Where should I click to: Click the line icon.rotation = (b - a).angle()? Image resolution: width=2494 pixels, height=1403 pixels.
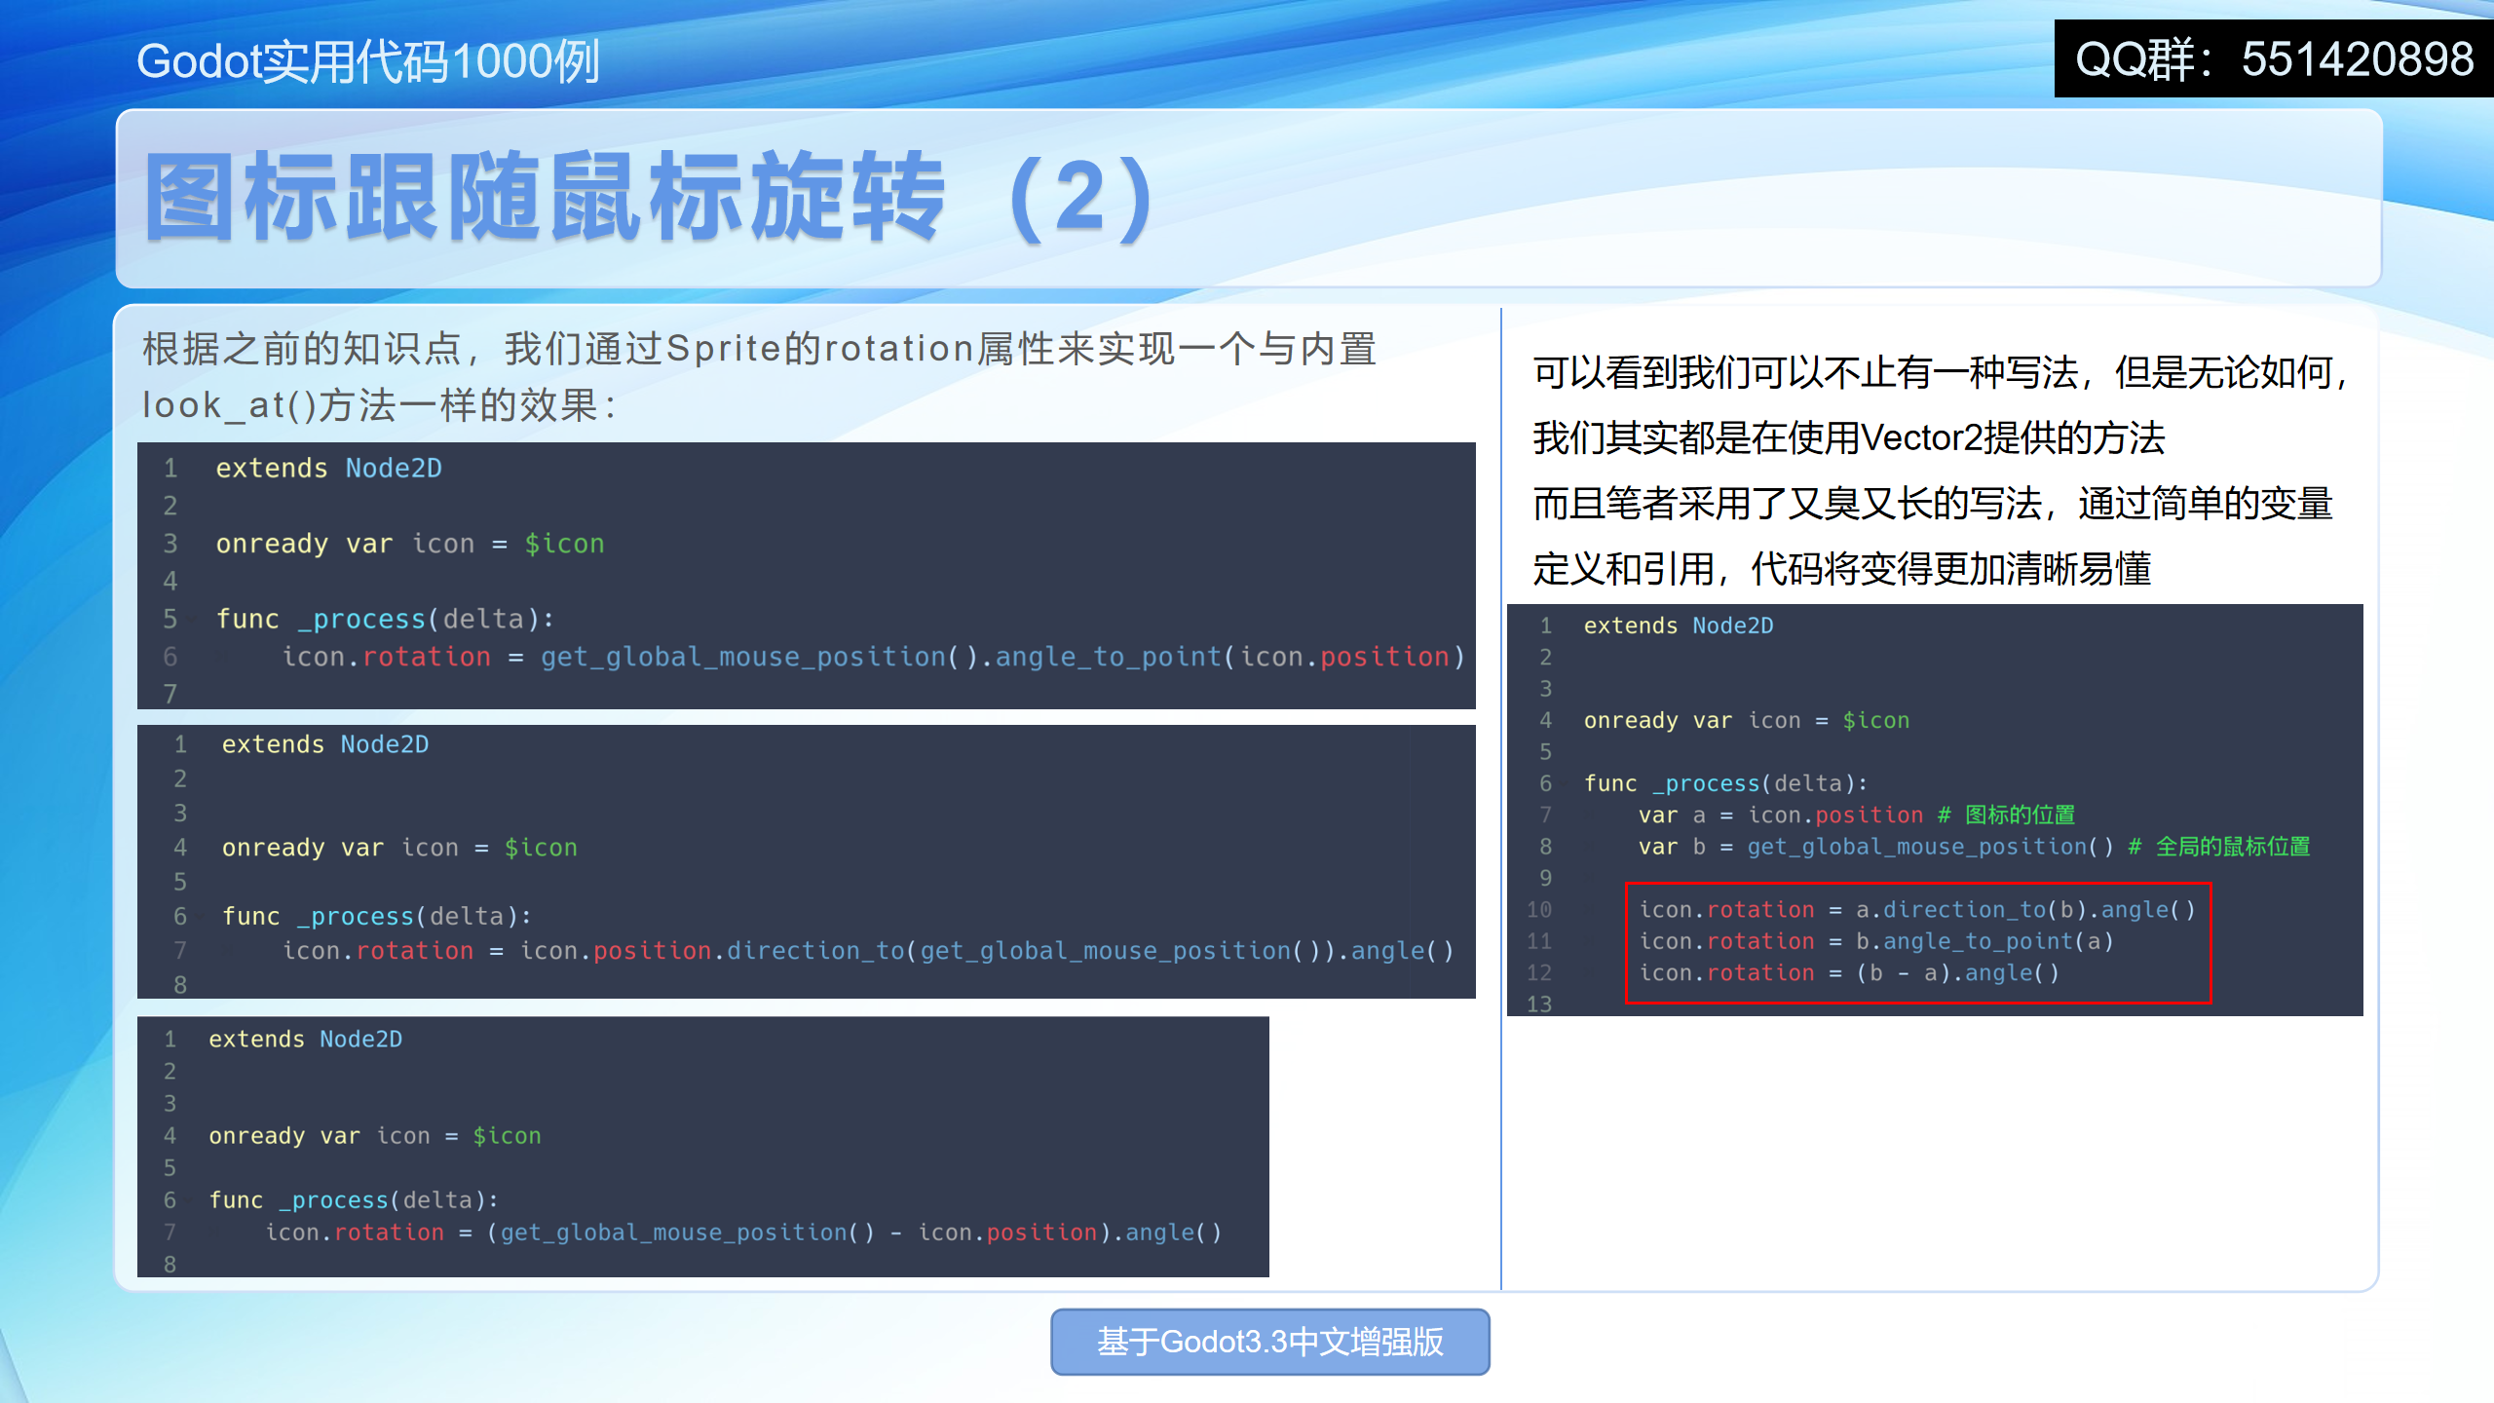[x=1849, y=972]
